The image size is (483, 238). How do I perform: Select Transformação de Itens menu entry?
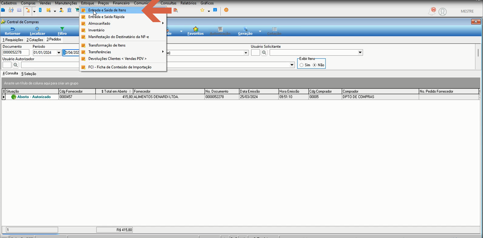123,45
